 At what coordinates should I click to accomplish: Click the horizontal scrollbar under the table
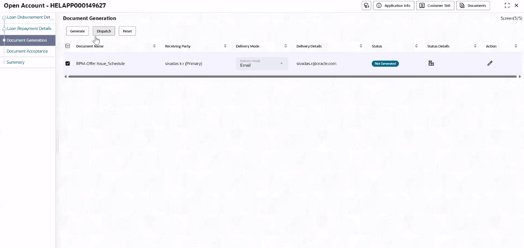tap(292, 77)
